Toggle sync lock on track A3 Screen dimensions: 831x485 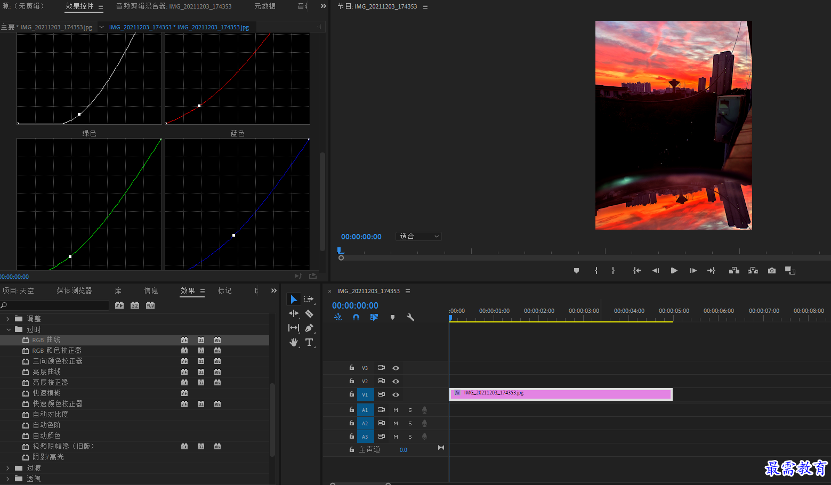[x=381, y=436]
